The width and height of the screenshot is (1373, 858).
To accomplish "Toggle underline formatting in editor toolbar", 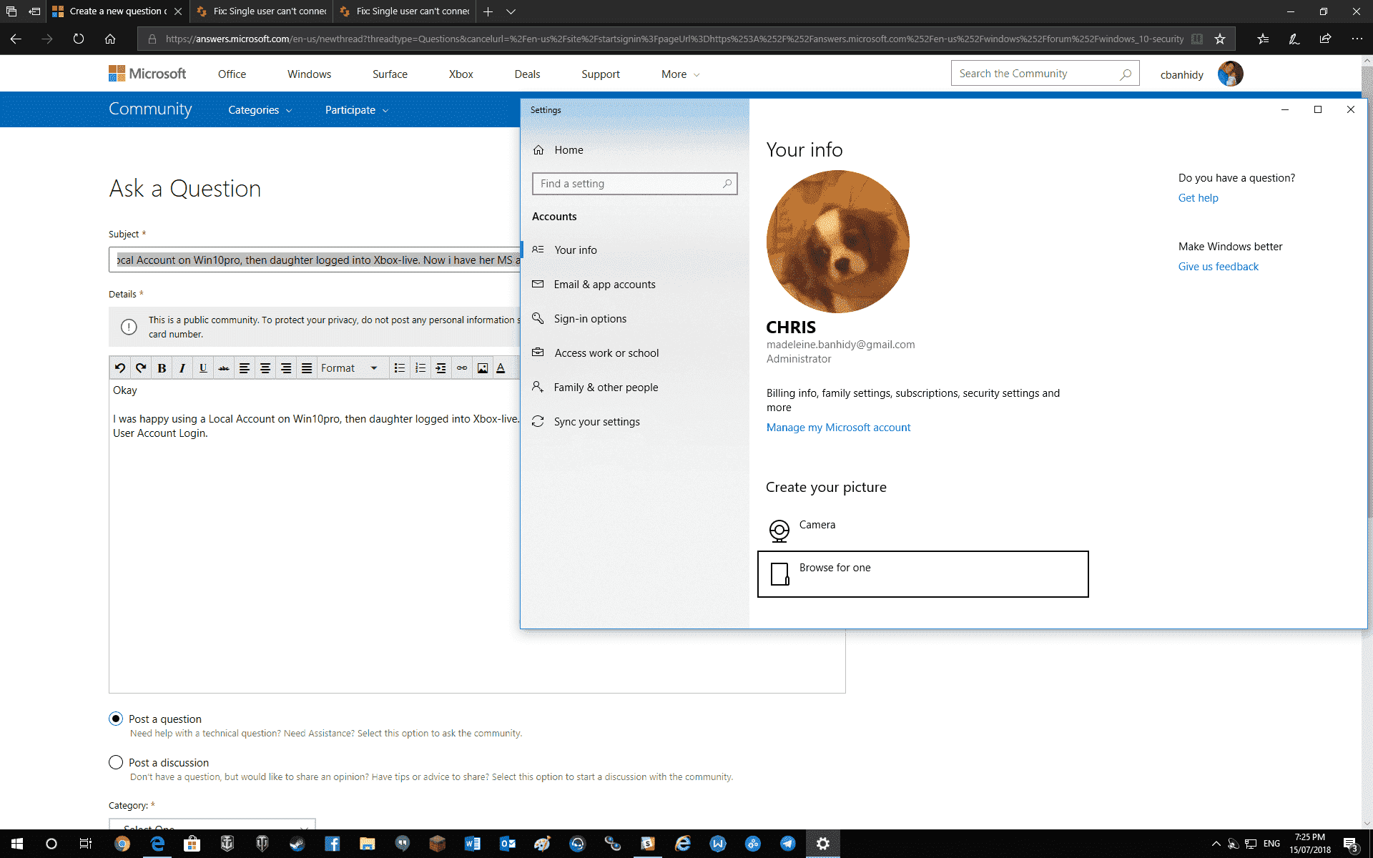I will click(x=203, y=368).
